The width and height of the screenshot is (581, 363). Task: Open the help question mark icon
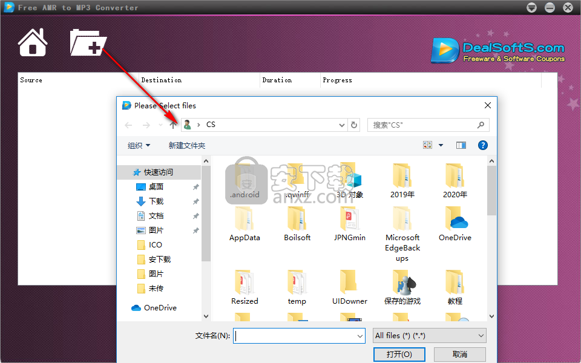482,145
